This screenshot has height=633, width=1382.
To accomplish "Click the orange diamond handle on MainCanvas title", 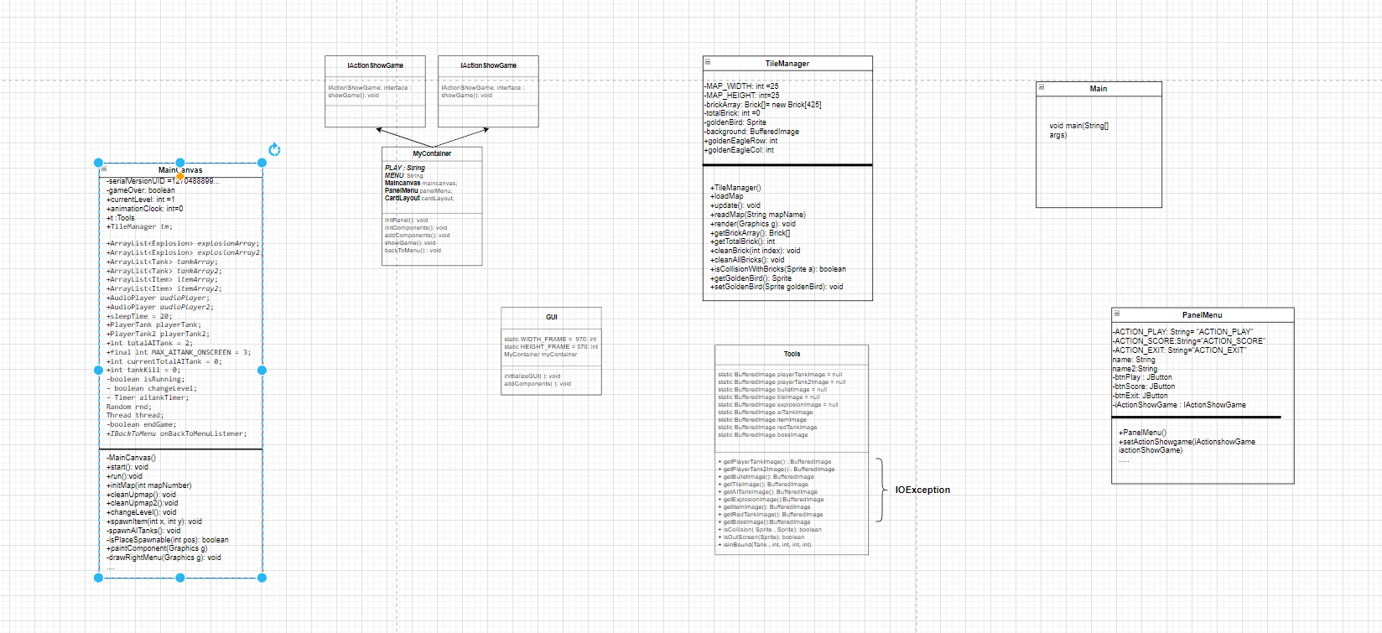I will (179, 176).
